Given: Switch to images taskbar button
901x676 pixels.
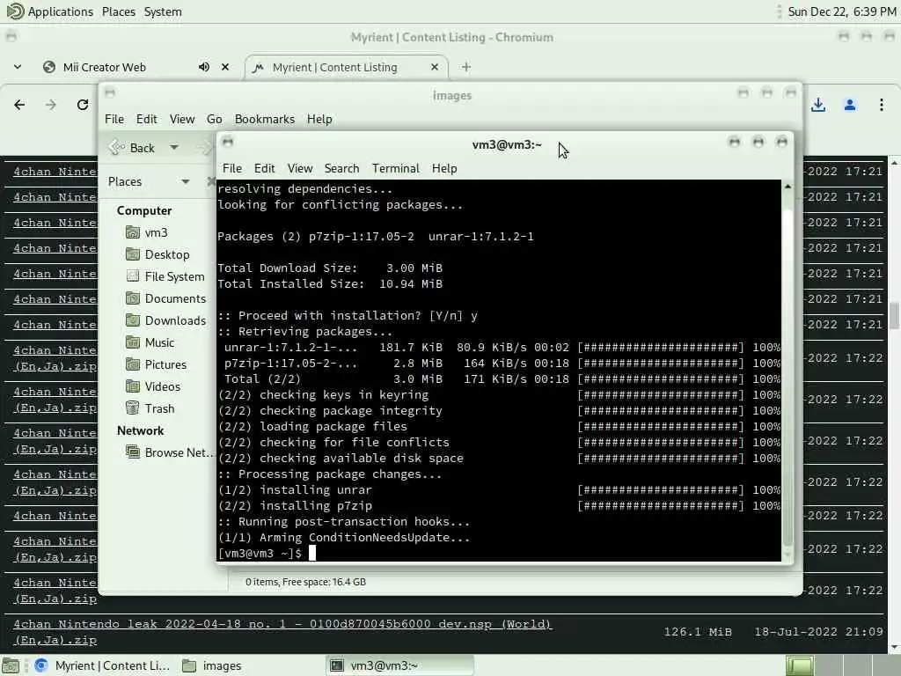Looking at the screenshot, I should pyautogui.click(x=211, y=665).
